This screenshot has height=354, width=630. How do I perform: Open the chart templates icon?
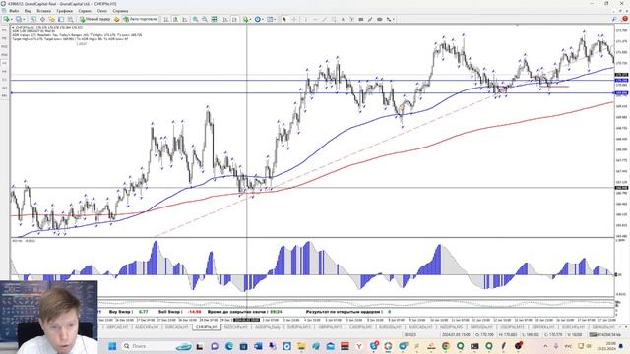[x=270, y=19]
